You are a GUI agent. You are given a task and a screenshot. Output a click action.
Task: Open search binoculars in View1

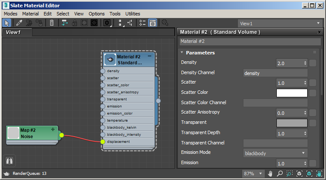pyautogui.click(x=9, y=161)
